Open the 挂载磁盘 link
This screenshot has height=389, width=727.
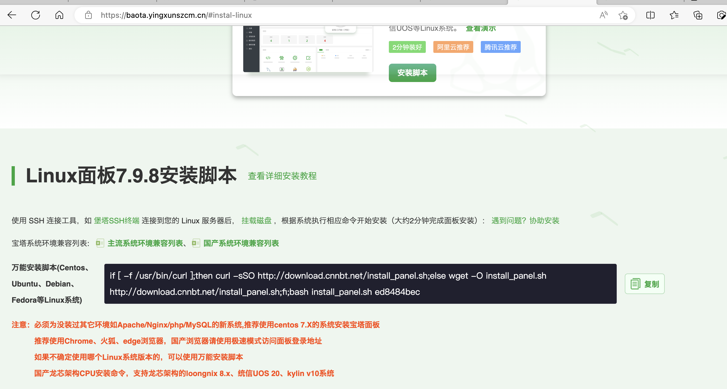pos(256,220)
